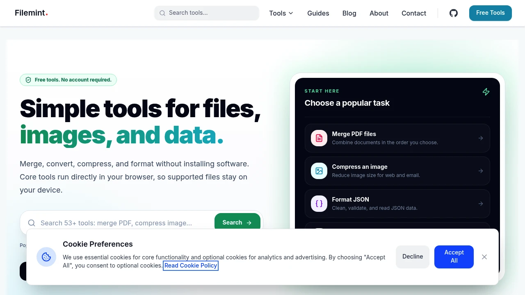525x295 pixels.
Task: Open the About page
Action: pyautogui.click(x=379, y=13)
